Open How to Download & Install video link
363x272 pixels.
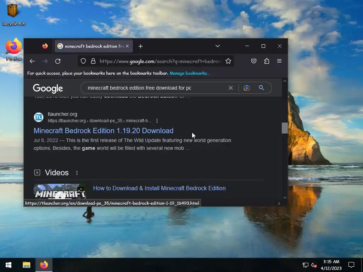tap(159, 188)
